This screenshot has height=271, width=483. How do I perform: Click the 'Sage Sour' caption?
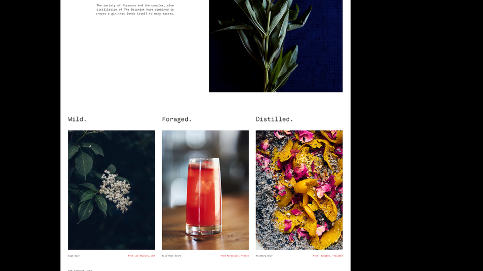[x=74, y=255]
